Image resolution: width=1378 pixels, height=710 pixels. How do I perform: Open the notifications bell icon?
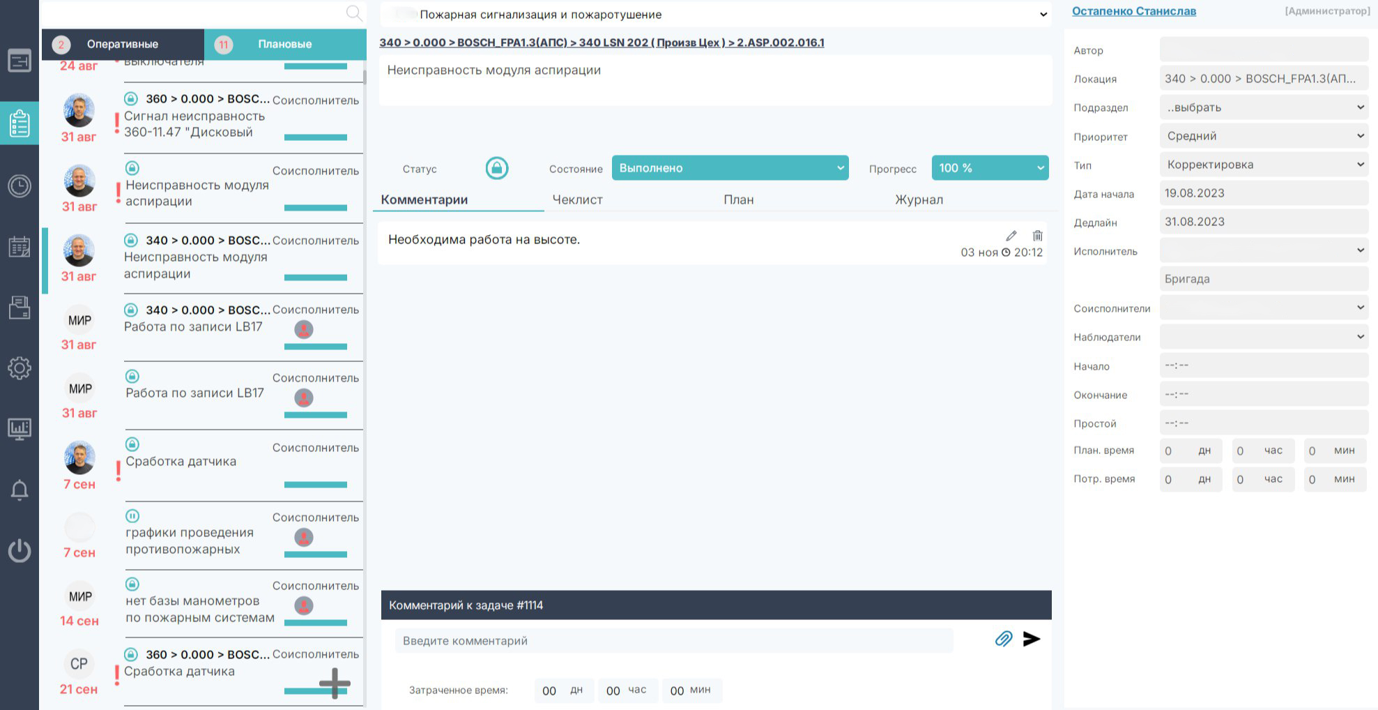click(20, 490)
